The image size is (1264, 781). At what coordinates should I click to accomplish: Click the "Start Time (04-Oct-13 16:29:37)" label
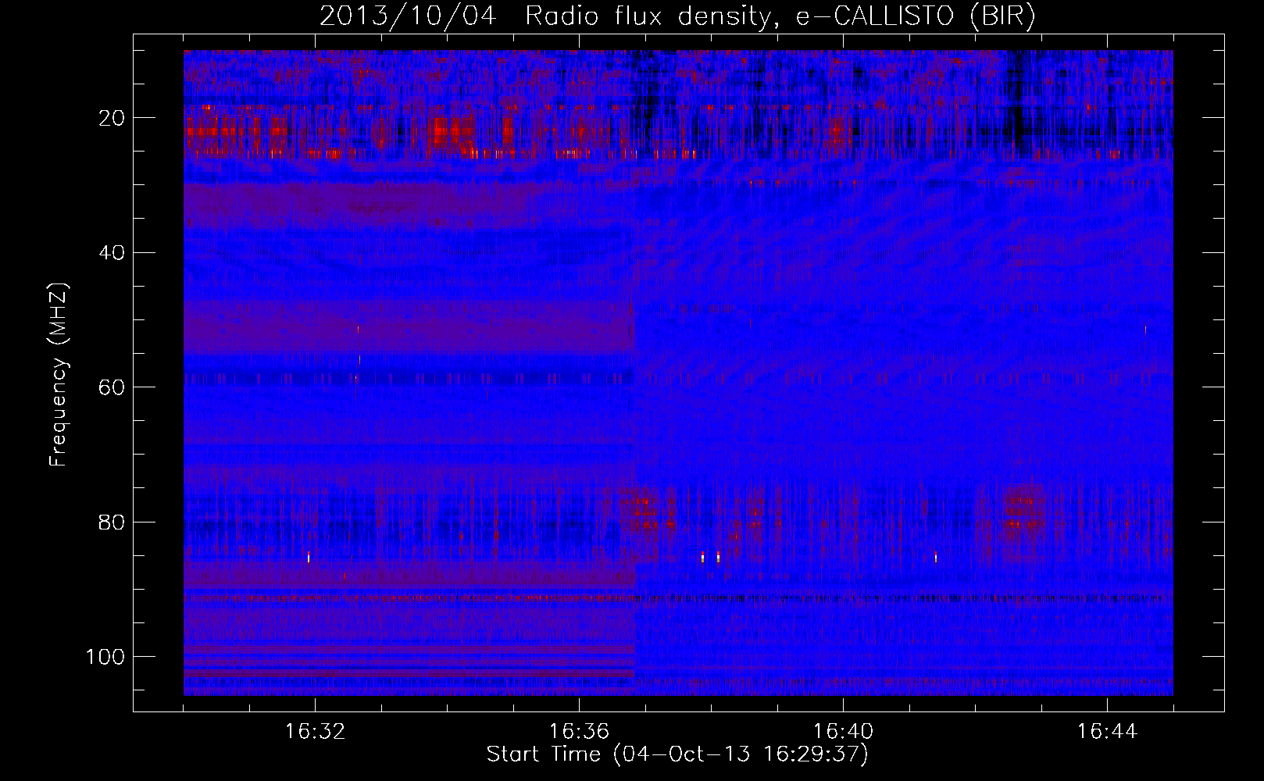(x=677, y=754)
